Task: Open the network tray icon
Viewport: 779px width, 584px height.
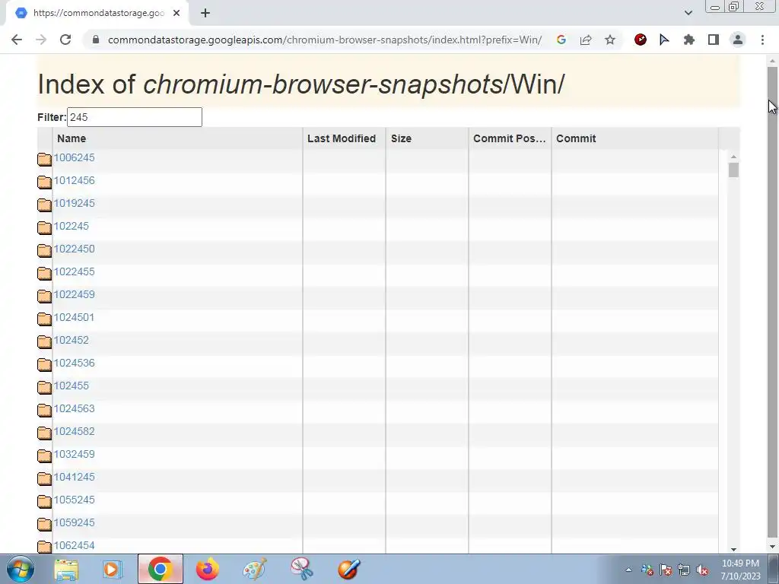Action: (x=684, y=570)
